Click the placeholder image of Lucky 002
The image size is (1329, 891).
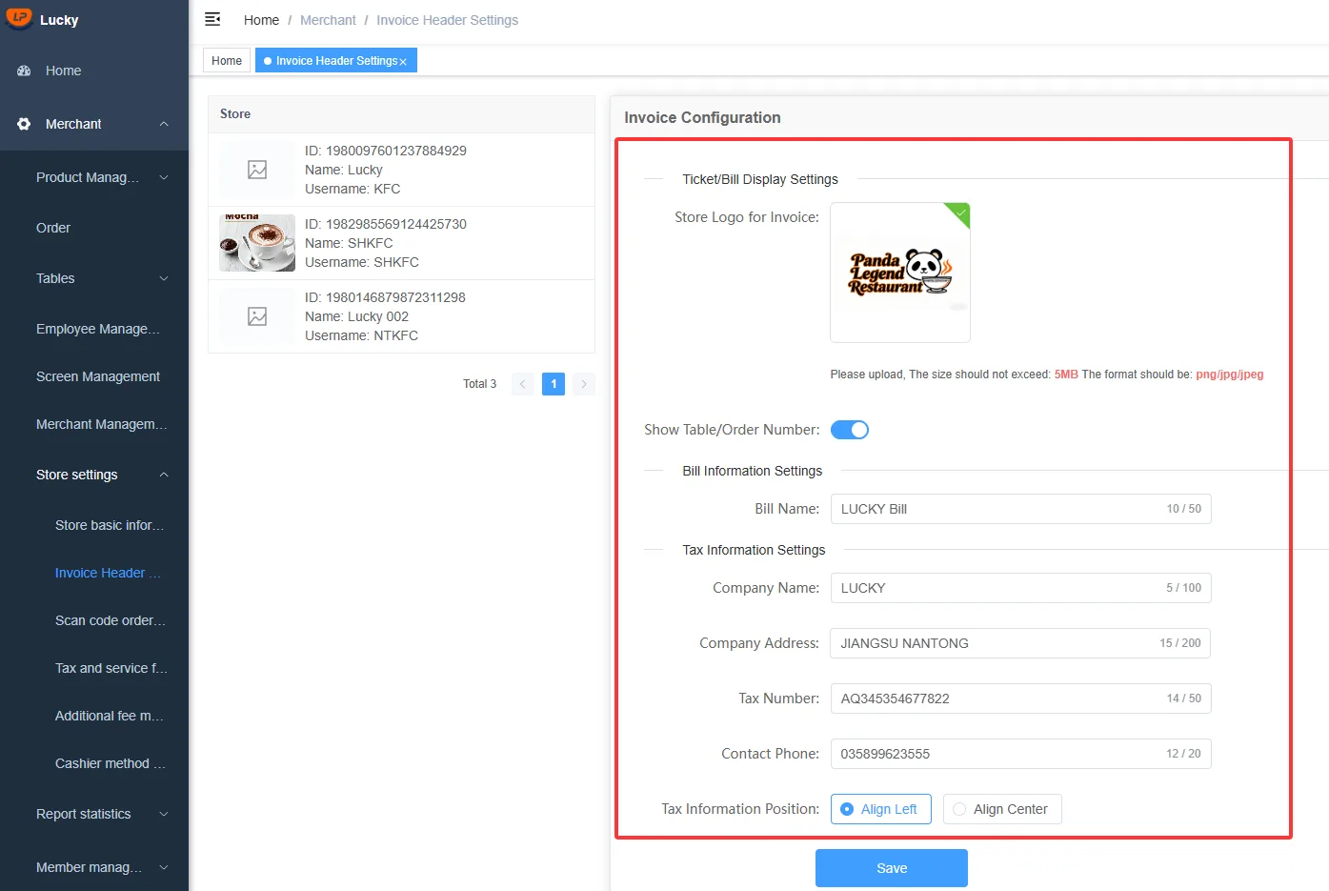pyautogui.click(x=257, y=316)
